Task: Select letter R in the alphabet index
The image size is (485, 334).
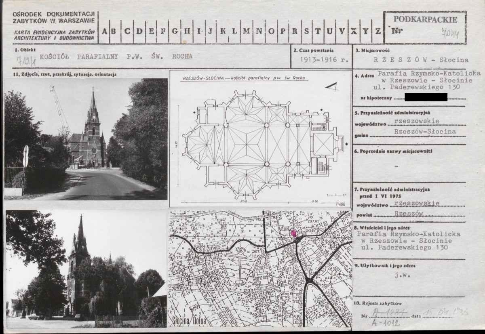Action: point(295,31)
